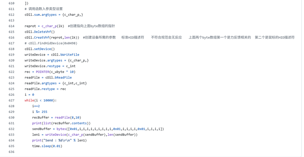Click bWriteFile on line 619
Screen dimensions: 304x157
70,55
